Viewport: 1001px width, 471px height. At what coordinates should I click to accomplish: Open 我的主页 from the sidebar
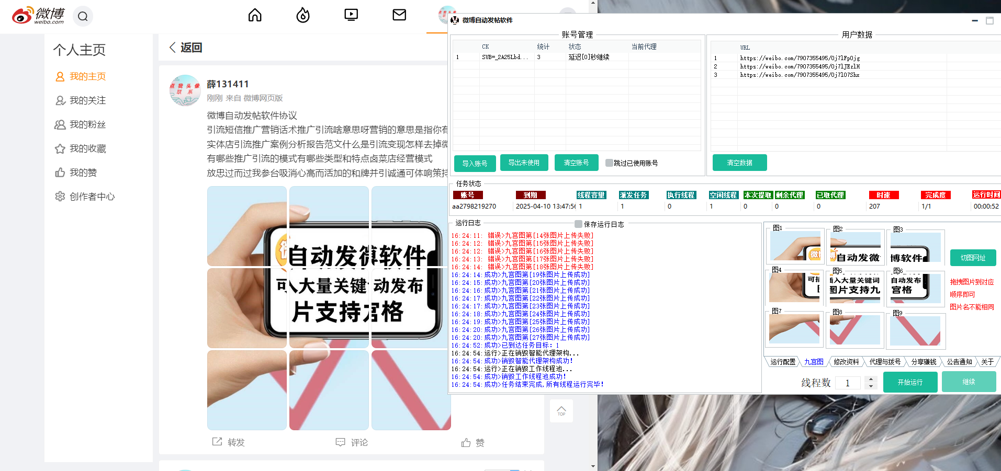87,76
